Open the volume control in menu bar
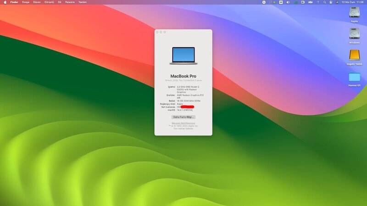The width and height of the screenshot is (367, 206). pyautogui.click(x=288, y=2)
